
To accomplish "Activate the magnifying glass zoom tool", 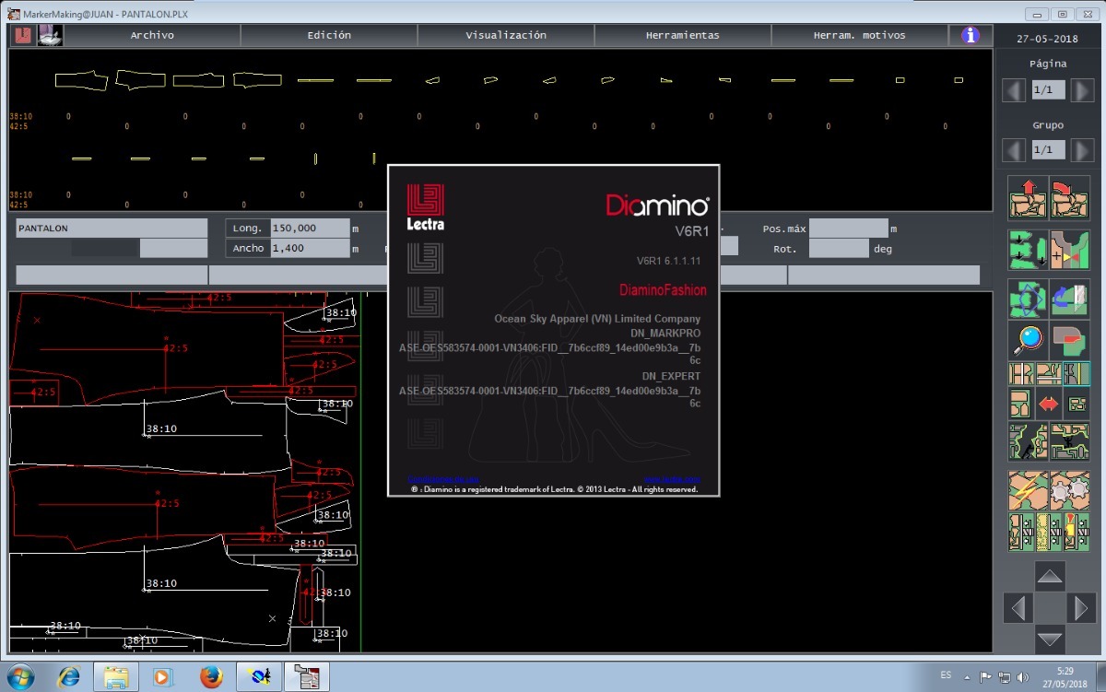I will pos(1028,339).
